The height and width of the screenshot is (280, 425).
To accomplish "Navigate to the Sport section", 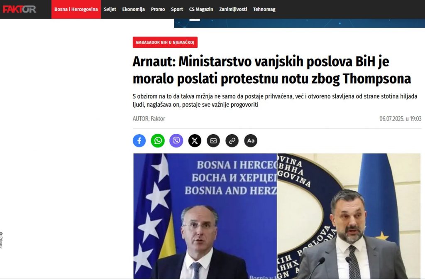I will tap(177, 9).
